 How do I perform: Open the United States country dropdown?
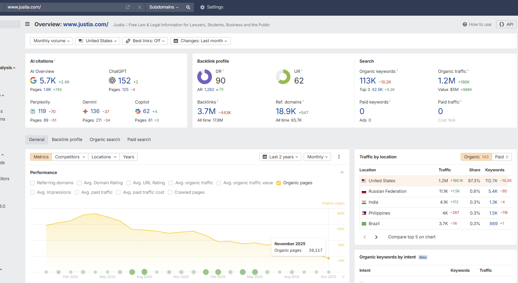click(98, 41)
